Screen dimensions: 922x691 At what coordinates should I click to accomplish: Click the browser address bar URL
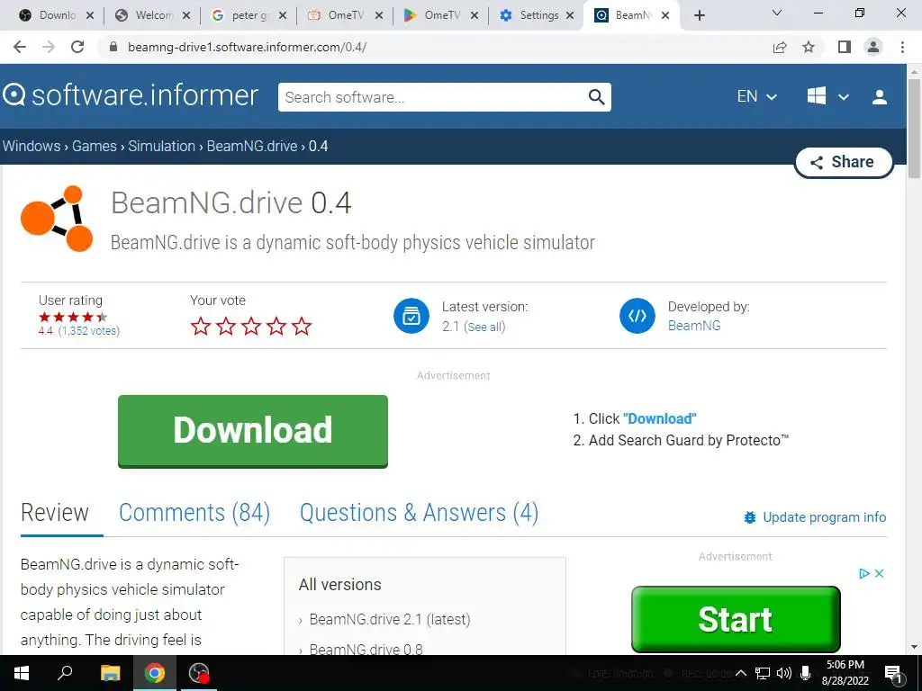pyautogui.click(x=247, y=47)
